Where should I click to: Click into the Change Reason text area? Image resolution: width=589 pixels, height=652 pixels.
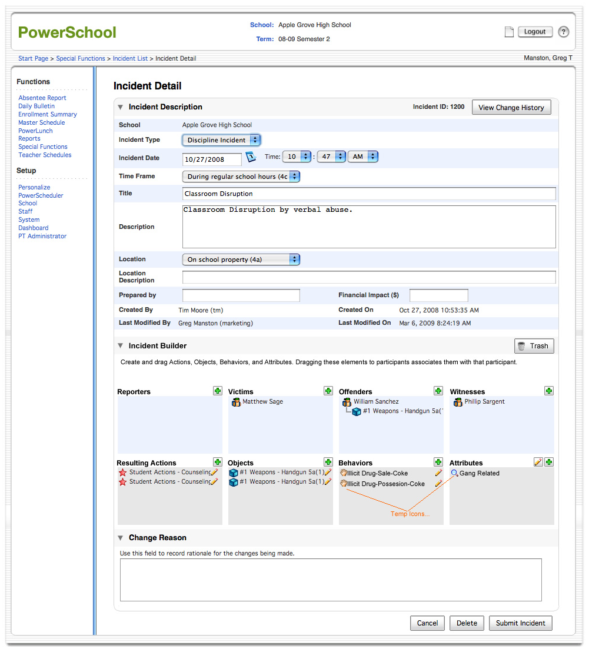(331, 580)
